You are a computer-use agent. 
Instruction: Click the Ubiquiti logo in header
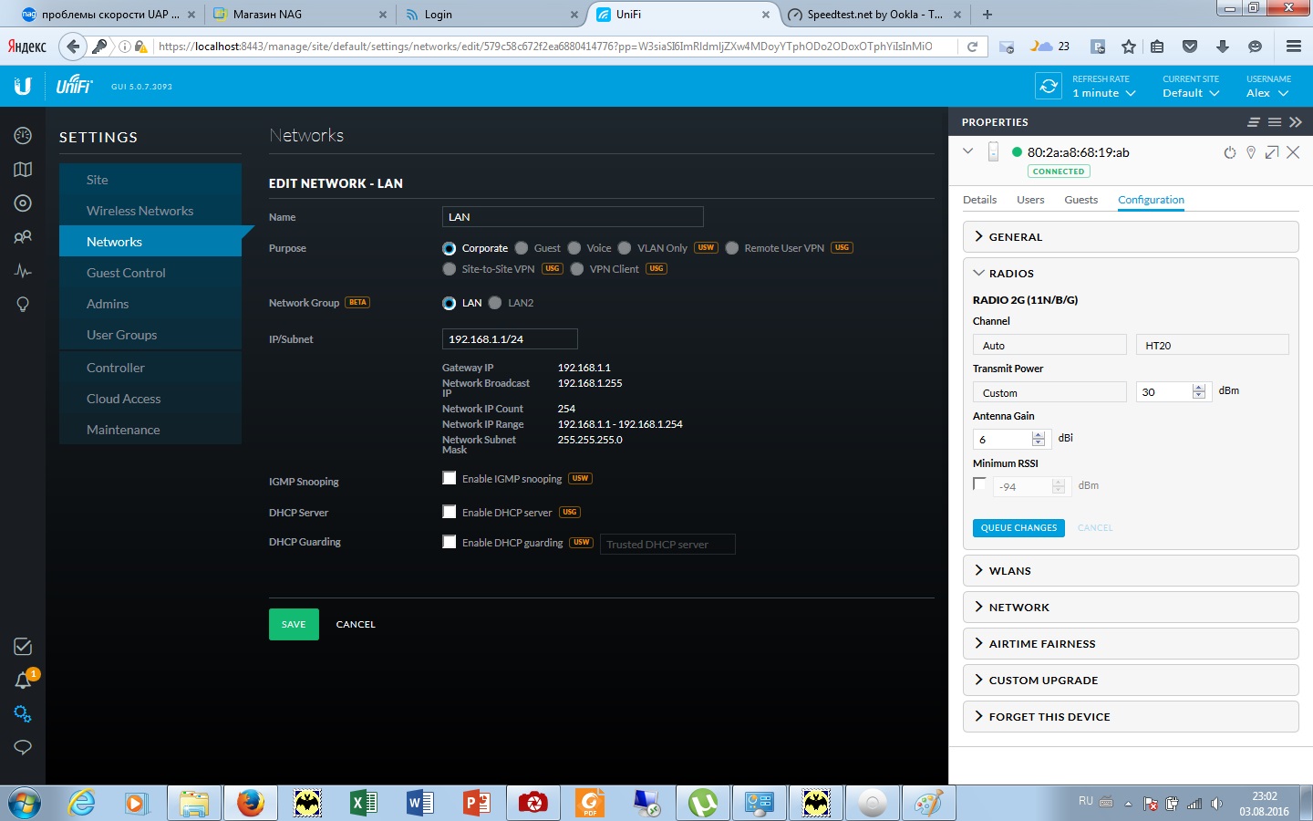23,86
